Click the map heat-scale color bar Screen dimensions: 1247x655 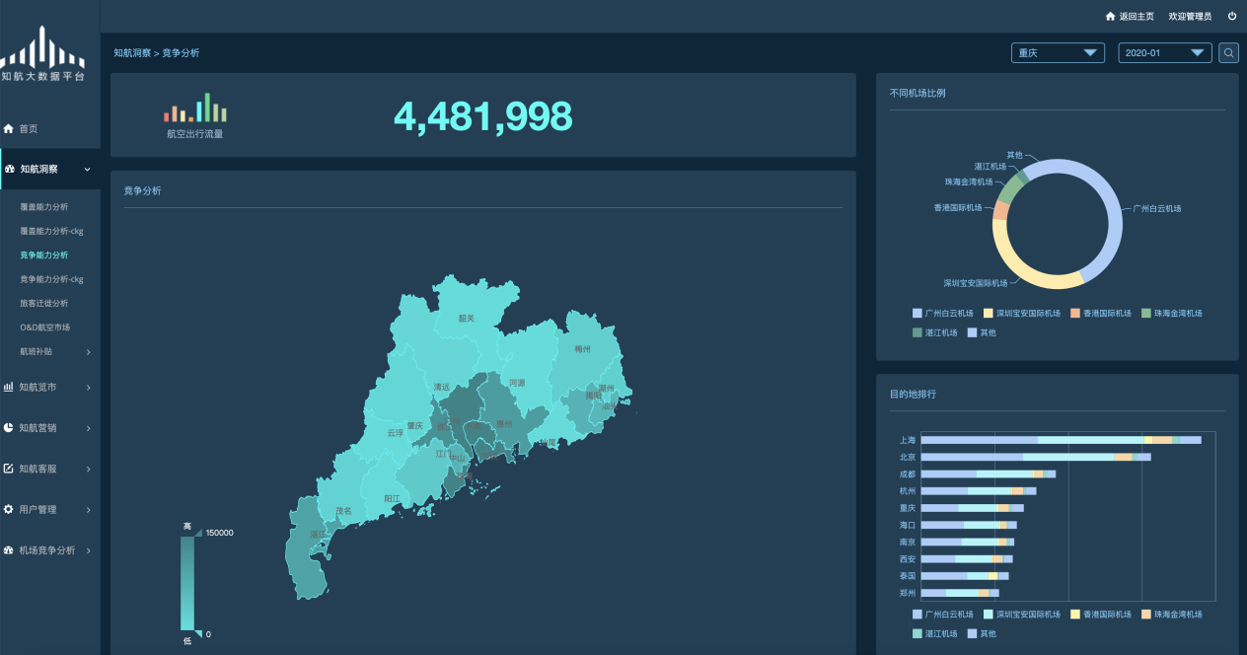click(x=187, y=582)
